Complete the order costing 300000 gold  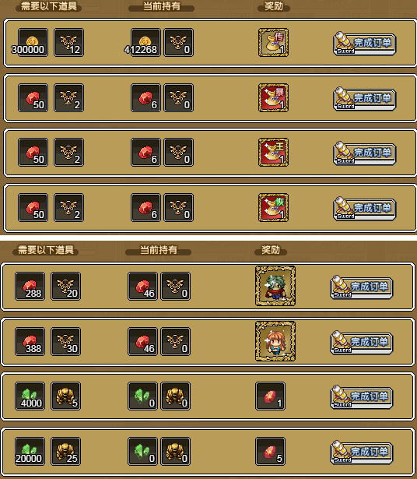[x=365, y=44]
